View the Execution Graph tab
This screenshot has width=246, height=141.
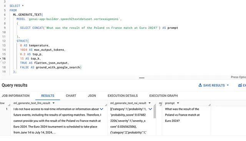[x=163, y=96]
